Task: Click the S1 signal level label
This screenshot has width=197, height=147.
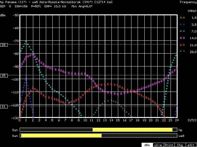Action: (x=4, y=106)
